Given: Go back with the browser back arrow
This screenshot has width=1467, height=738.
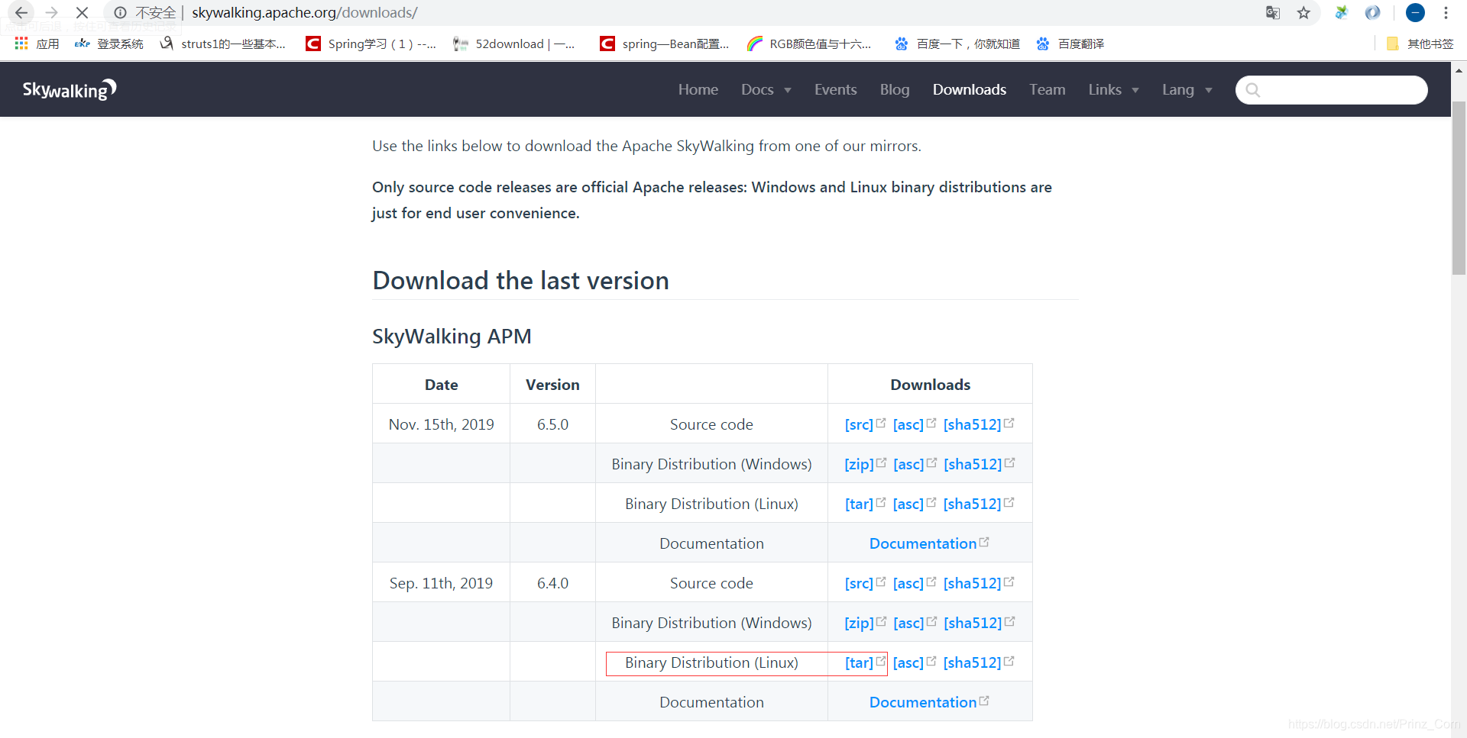Looking at the screenshot, I should 21,13.
